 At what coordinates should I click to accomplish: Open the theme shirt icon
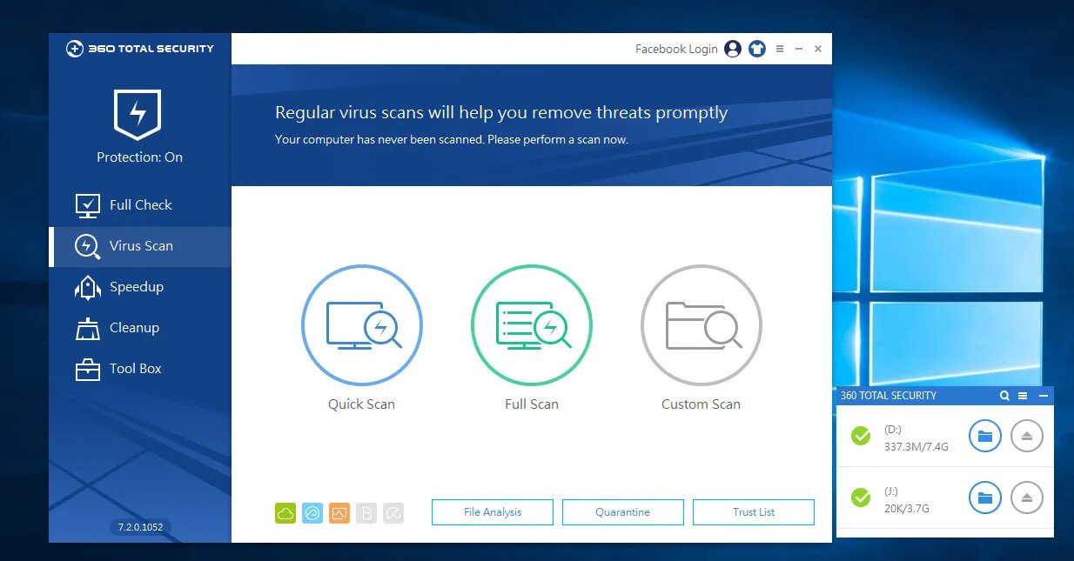pos(757,49)
